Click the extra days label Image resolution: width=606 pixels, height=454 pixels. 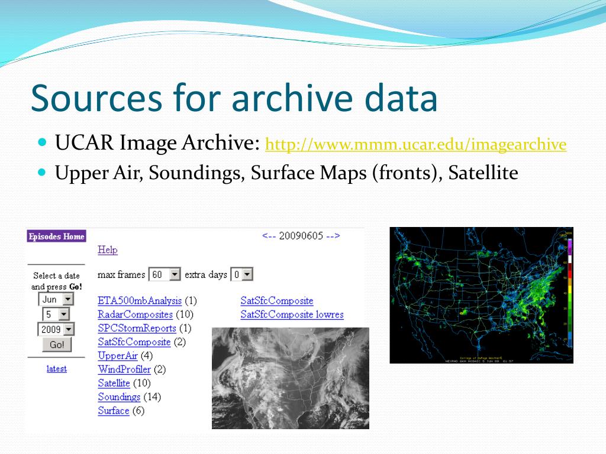206,274
